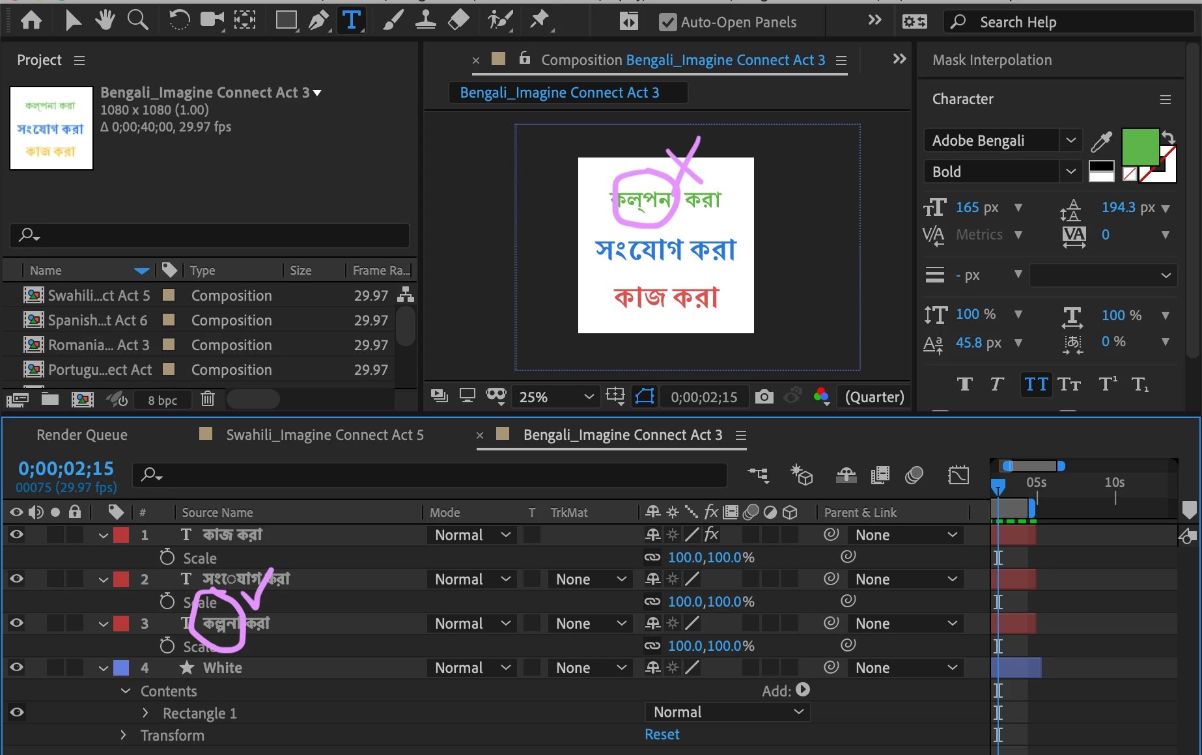
Task: Click the green fill color swatch
Action: pos(1139,146)
